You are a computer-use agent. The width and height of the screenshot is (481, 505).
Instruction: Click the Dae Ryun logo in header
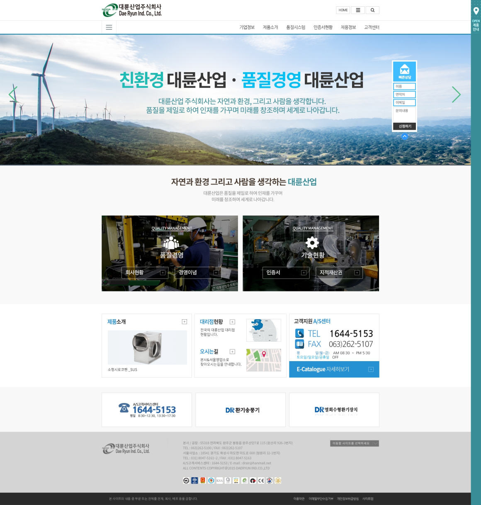tap(132, 10)
